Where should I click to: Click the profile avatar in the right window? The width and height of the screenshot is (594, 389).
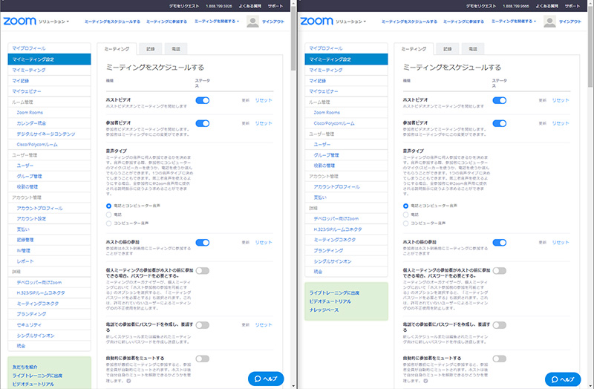pos(549,22)
